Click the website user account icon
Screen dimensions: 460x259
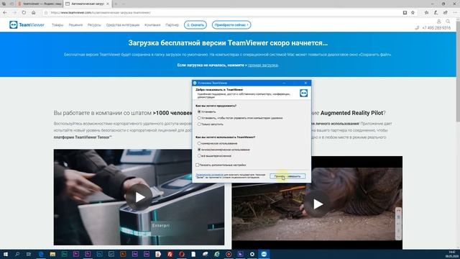tap(439, 22)
